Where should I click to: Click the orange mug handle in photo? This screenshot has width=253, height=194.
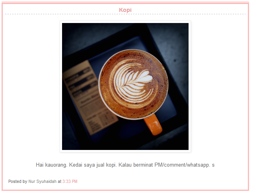[x=153, y=124]
